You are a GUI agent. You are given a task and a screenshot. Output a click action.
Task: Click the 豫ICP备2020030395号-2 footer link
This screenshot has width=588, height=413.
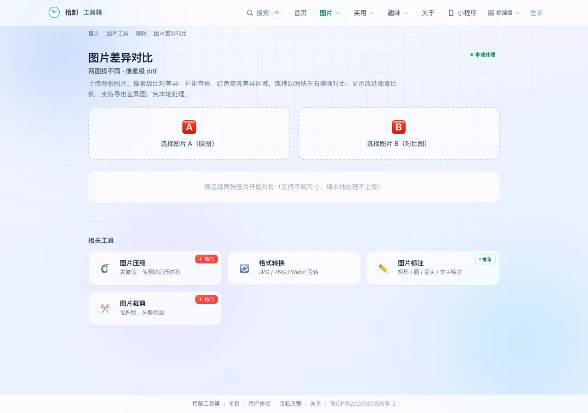point(363,404)
